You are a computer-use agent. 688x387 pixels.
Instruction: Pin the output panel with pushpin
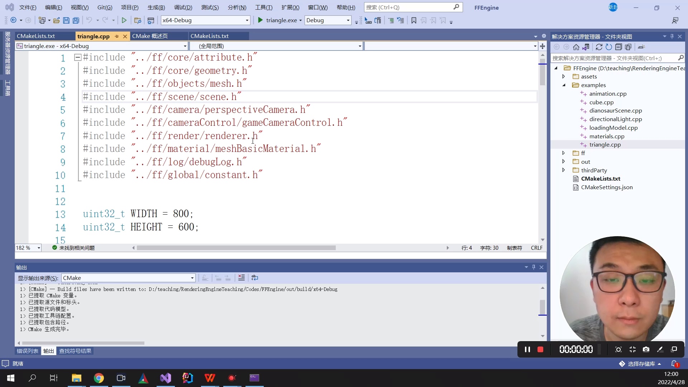(x=534, y=267)
